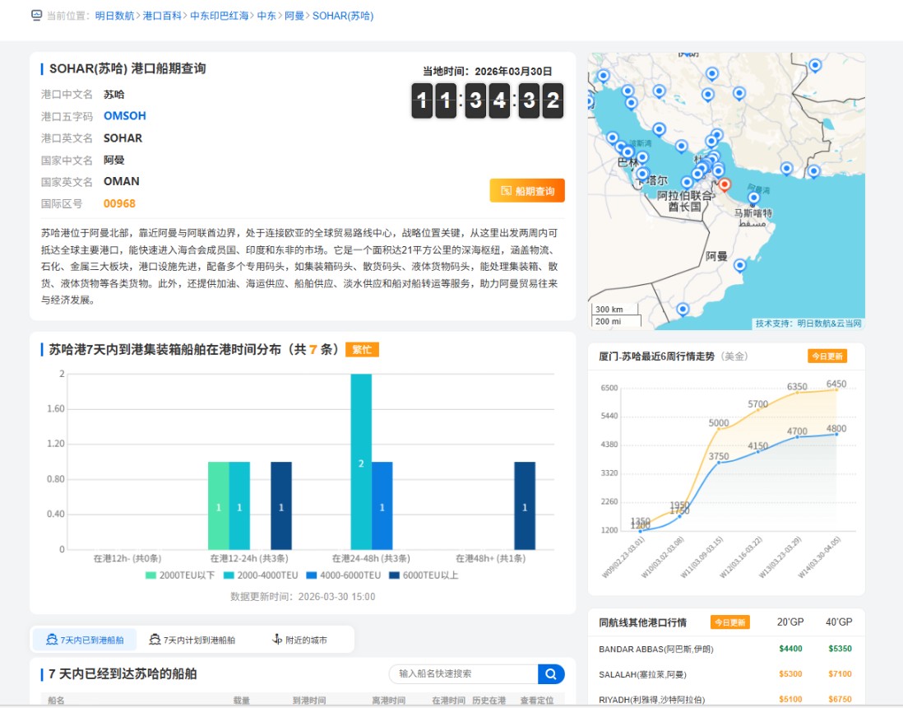The height and width of the screenshot is (708, 903).
Task: Click the blue map pin near Muscat
Action: (x=753, y=198)
